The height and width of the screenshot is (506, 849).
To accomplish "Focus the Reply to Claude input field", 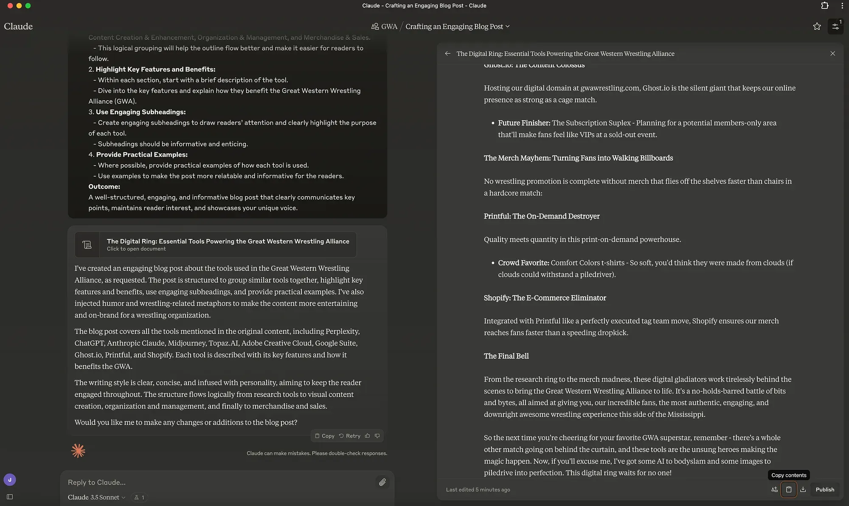I will pyautogui.click(x=221, y=482).
